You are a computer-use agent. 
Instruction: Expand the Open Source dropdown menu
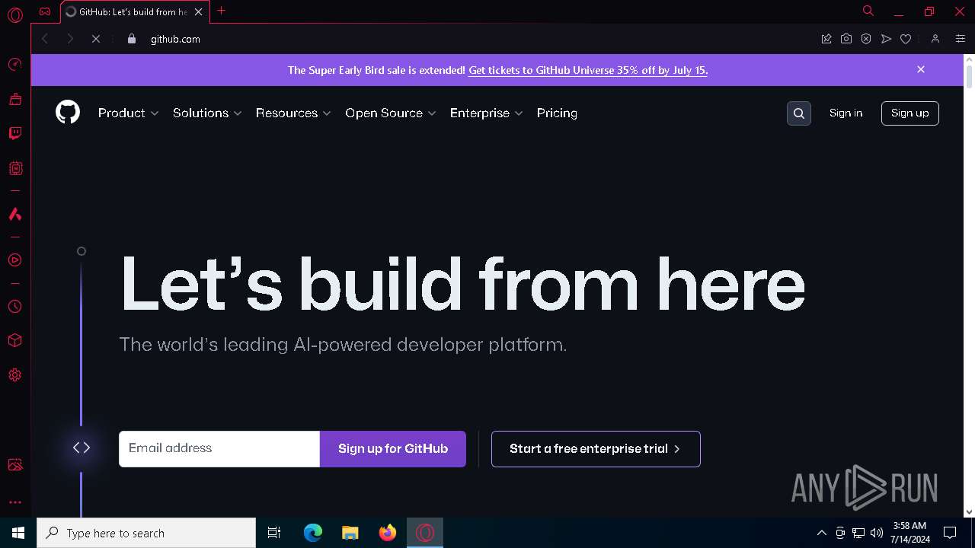click(x=390, y=113)
